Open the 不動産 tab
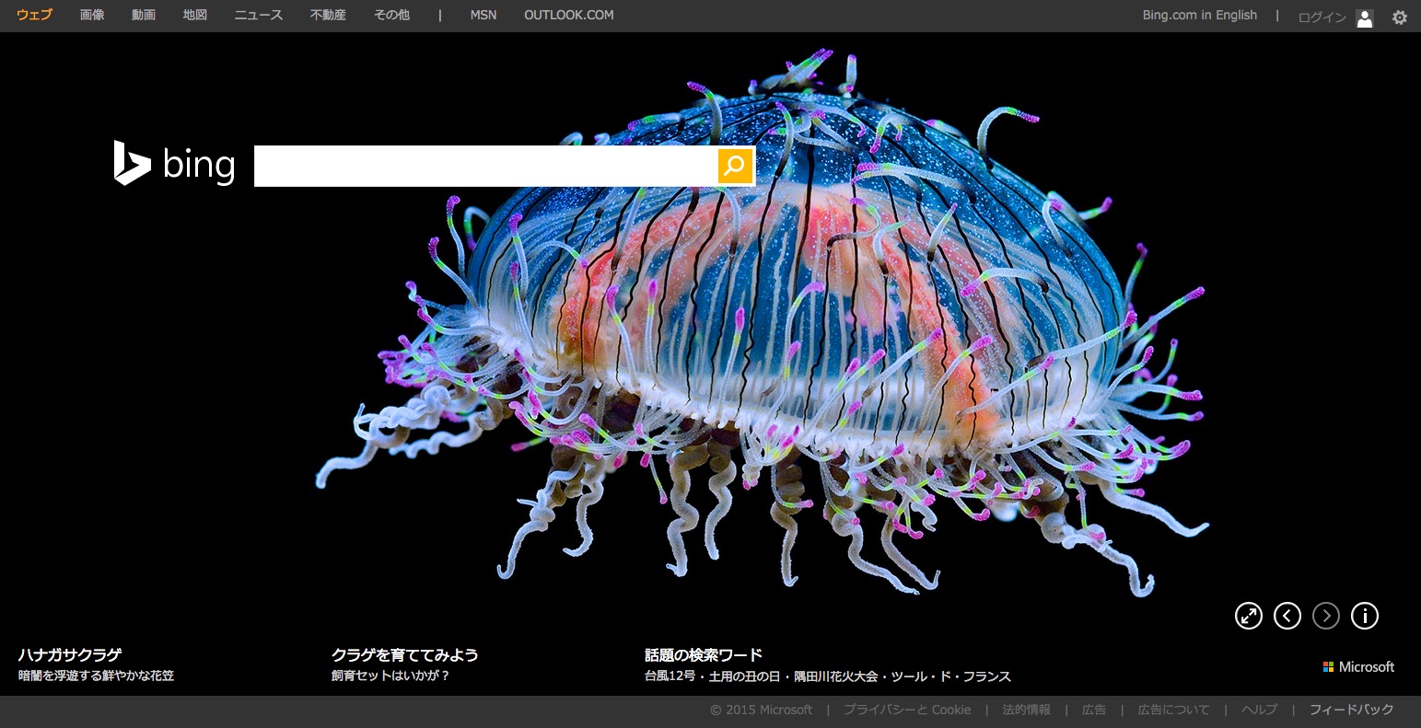Image resolution: width=1421 pixels, height=728 pixels. pyautogui.click(x=328, y=16)
